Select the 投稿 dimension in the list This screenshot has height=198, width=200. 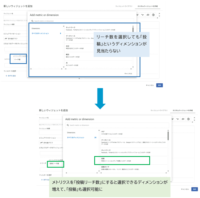click(x=122, y=160)
